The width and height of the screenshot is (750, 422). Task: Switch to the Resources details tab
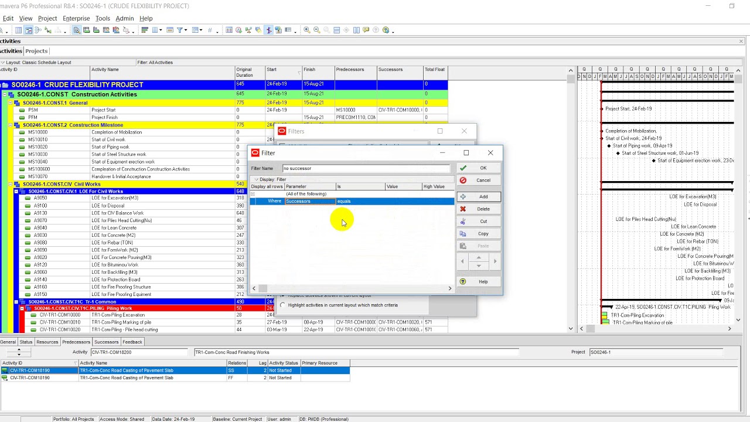[x=47, y=342]
